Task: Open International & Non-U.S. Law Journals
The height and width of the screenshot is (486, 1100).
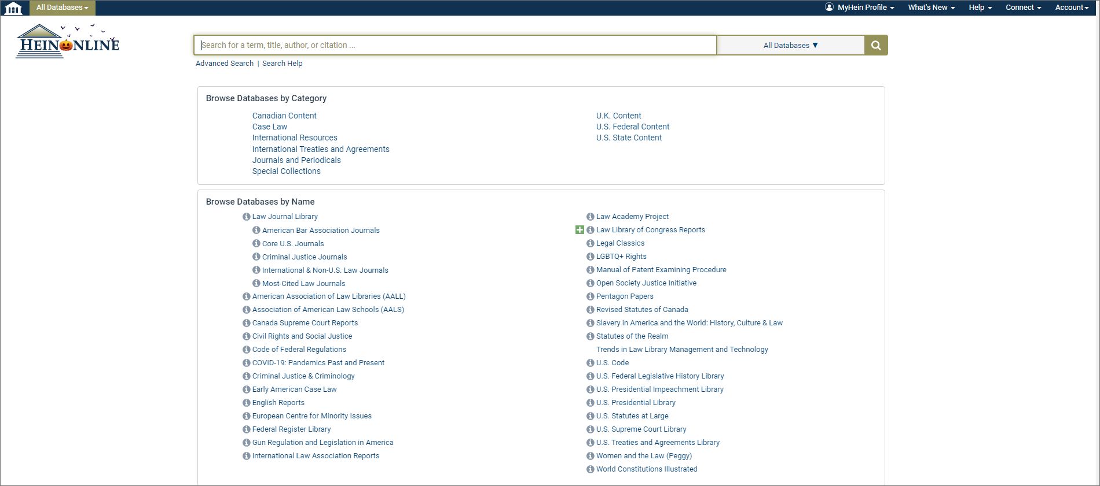Action: pos(325,270)
